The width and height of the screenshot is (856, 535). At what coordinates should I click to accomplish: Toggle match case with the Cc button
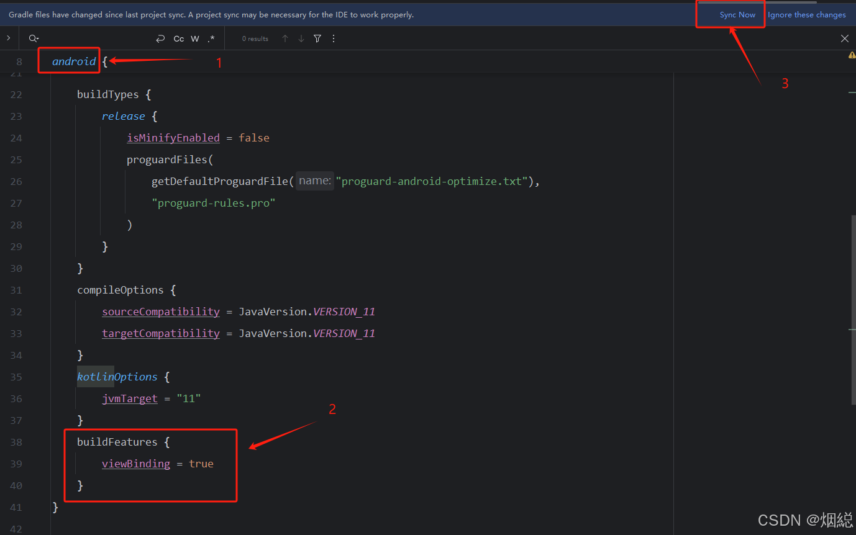(x=179, y=38)
